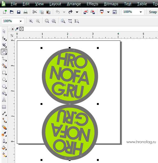The width and height of the screenshot is (158, 163).
Task: Select the Table tool
Action: pyautogui.click(x=4, y=107)
